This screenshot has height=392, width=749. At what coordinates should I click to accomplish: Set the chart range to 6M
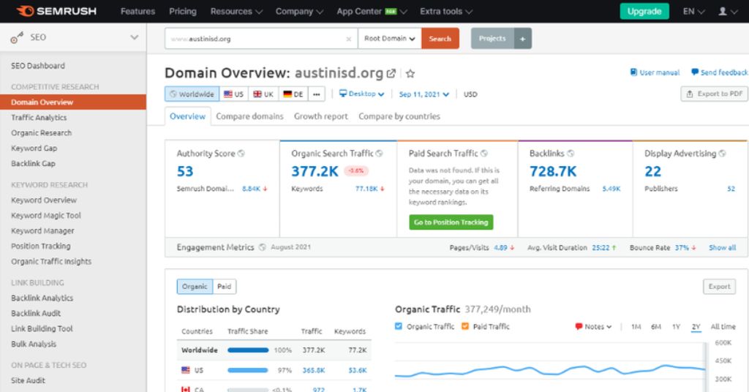[x=656, y=327]
